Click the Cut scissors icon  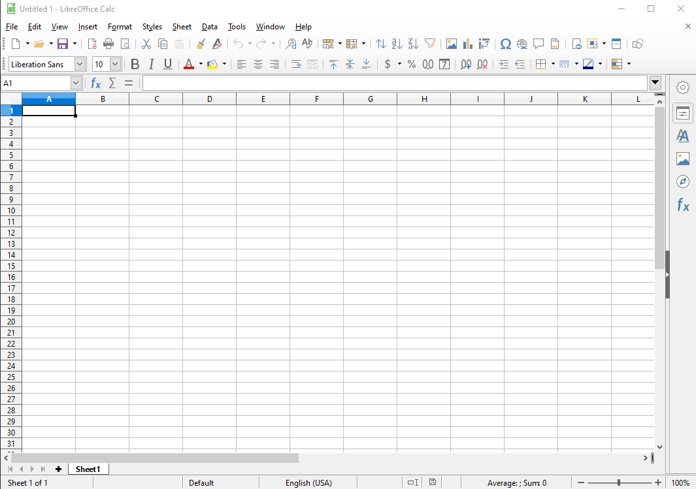point(146,44)
